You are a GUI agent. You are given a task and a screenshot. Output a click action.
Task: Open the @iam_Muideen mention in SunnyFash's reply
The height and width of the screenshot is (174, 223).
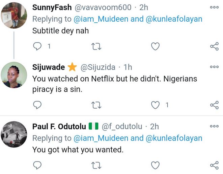101,19
